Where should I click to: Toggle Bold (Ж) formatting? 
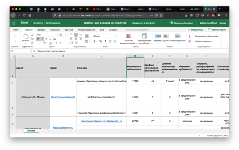[x=38, y=39]
